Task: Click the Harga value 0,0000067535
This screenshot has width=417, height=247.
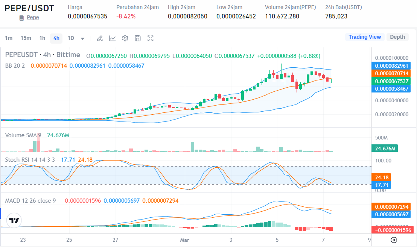Action: pyautogui.click(x=87, y=17)
